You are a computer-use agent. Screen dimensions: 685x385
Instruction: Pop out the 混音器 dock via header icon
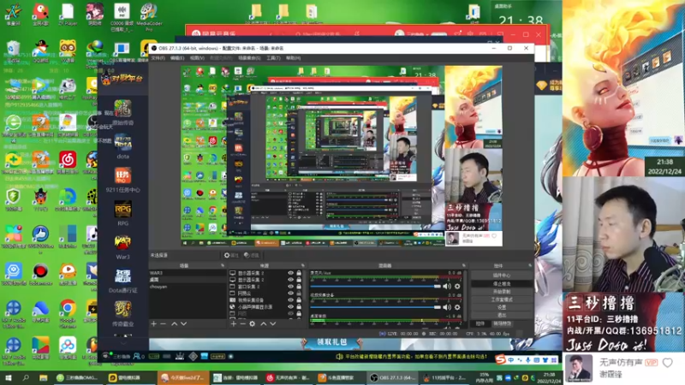464,265
